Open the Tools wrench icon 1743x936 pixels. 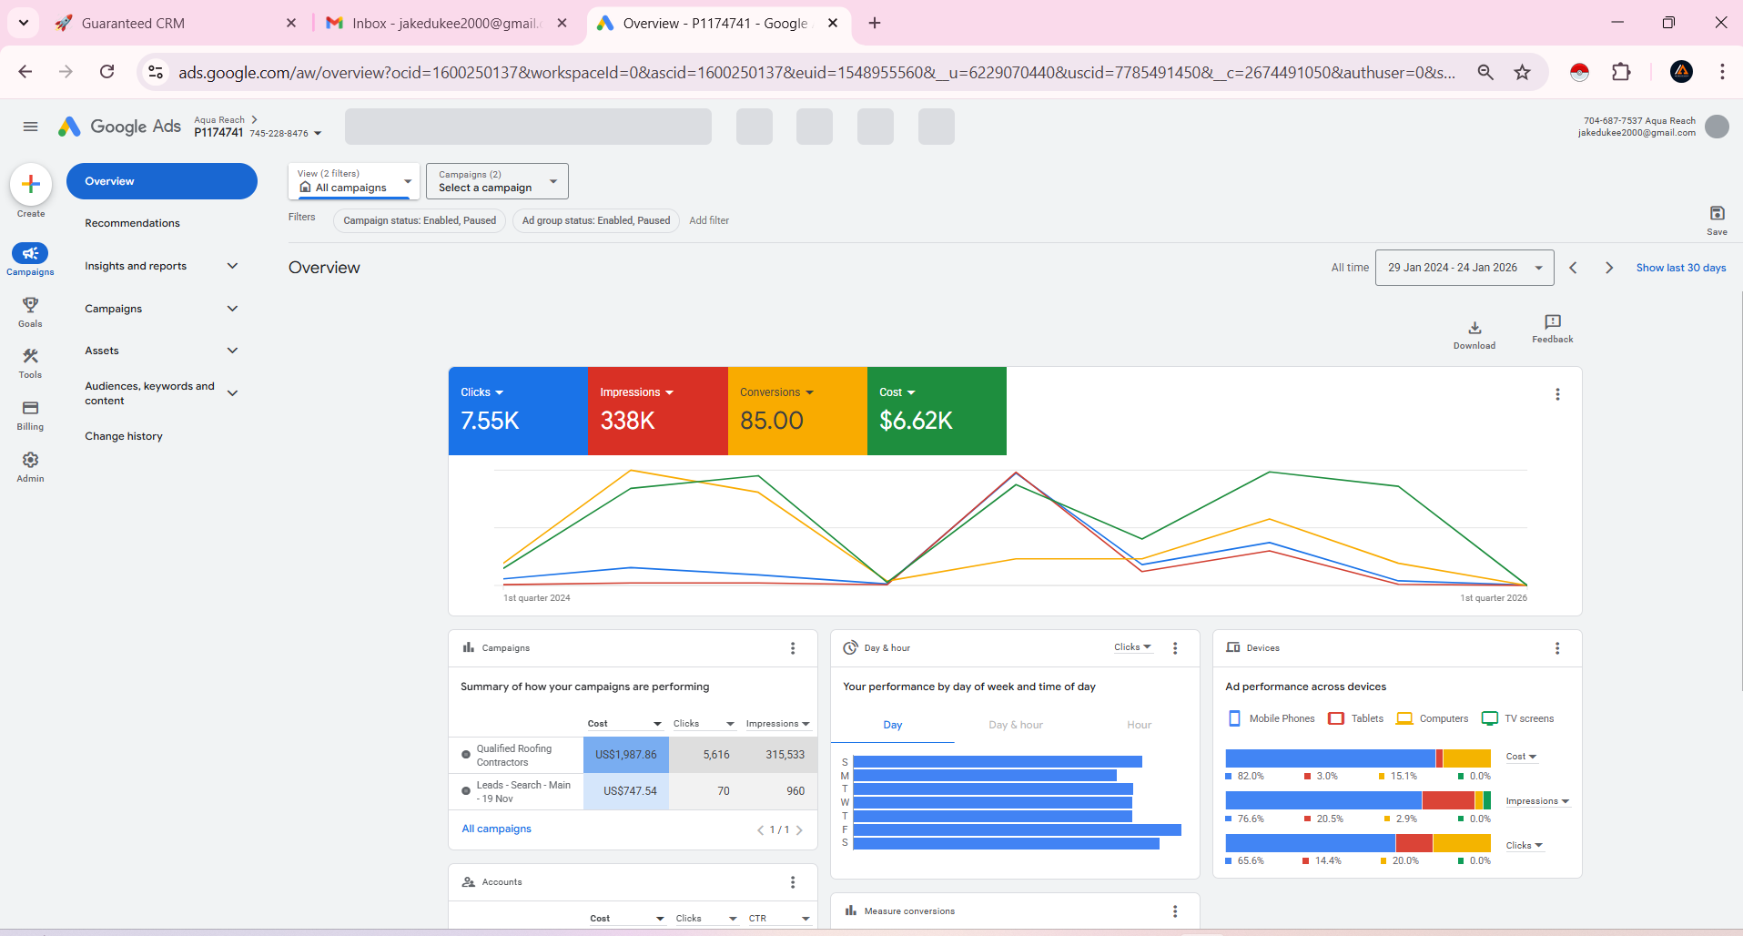pos(30,357)
